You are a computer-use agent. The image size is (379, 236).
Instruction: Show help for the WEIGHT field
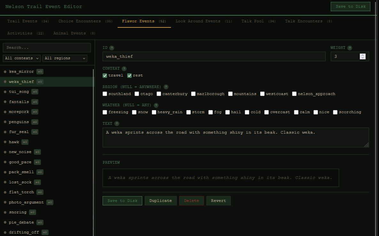point(350,48)
